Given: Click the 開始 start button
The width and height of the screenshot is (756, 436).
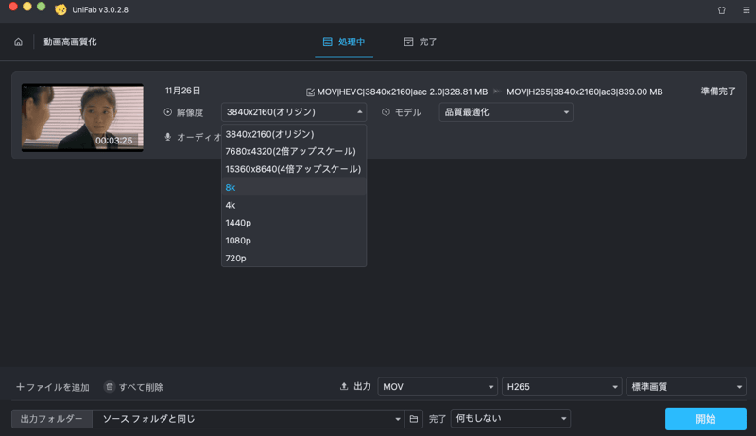Looking at the screenshot, I should (705, 419).
